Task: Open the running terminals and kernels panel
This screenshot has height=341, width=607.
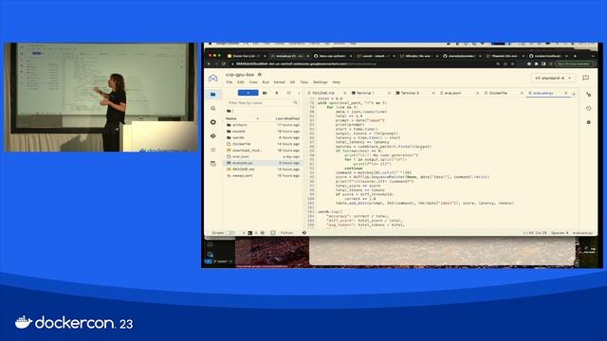Action: click(x=212, y=122)
